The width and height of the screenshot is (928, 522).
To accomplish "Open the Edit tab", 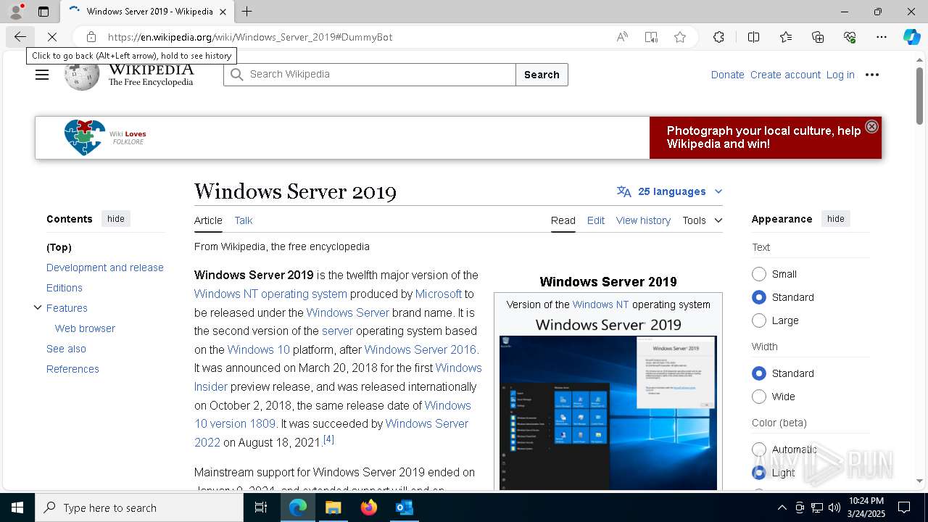I will [x=596, y=220].
